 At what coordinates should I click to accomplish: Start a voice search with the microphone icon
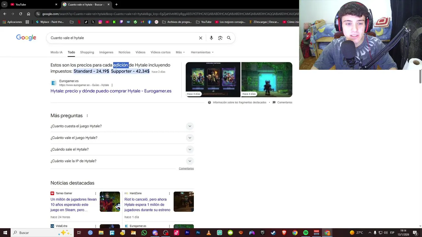[211, 38]
